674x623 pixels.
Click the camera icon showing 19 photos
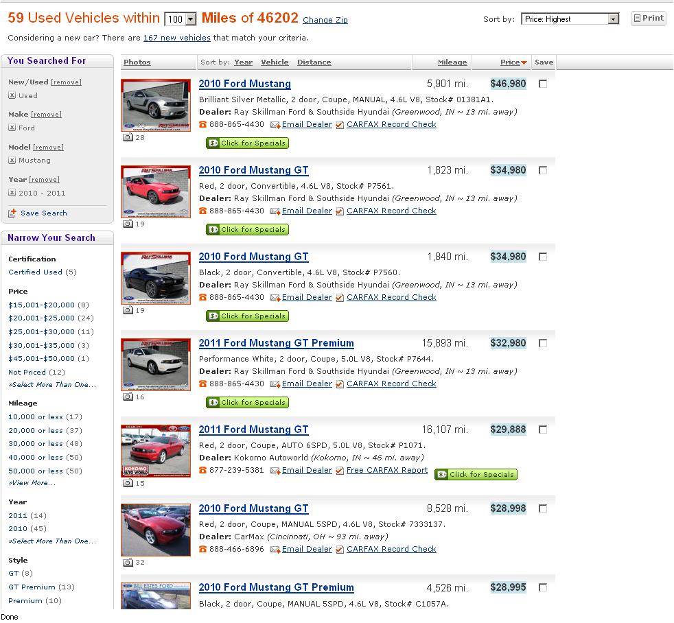(x=128, y=224)
